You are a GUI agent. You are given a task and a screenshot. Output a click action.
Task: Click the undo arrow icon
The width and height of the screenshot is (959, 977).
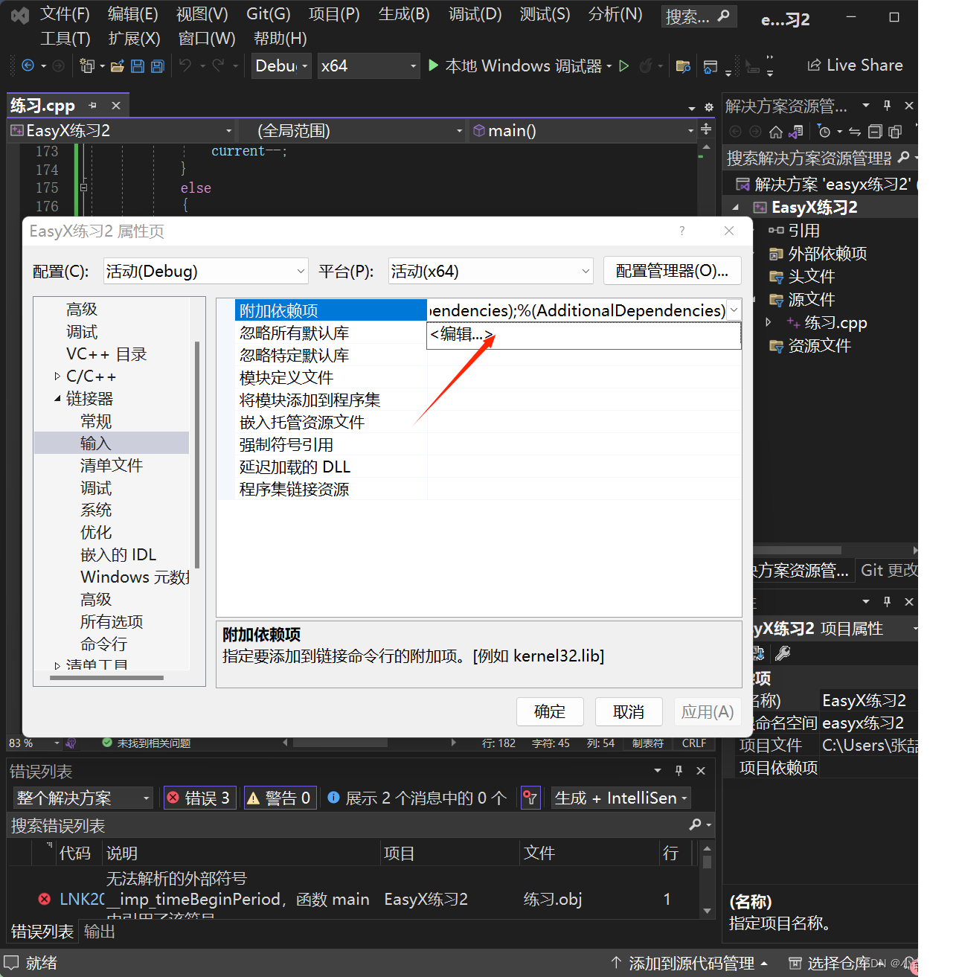(x=185, y=65)
